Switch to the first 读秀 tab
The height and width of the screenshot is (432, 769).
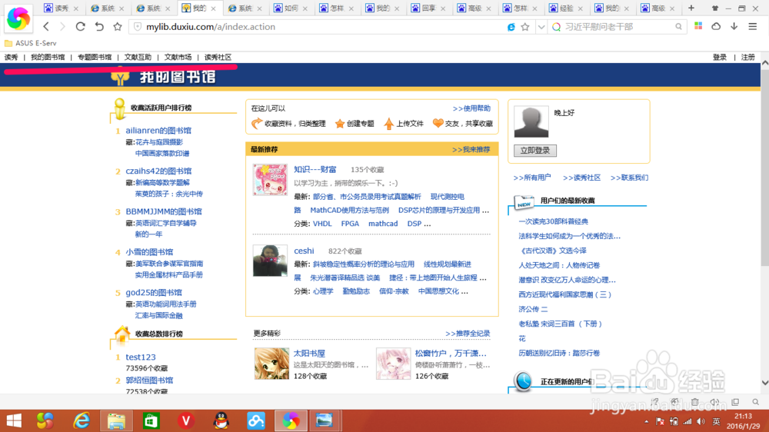point(62,8)
